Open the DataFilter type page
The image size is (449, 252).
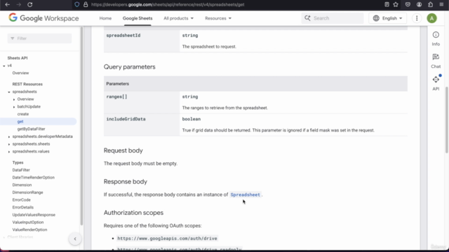[x=21, y=170]
